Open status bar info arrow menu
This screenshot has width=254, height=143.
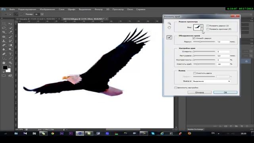point(64,130)
